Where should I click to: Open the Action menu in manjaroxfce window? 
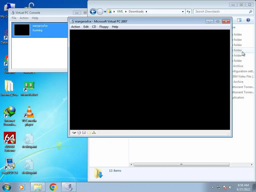coord(75,27)
